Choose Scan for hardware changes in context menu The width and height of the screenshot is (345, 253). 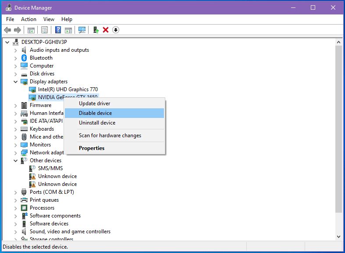(114, 135)
